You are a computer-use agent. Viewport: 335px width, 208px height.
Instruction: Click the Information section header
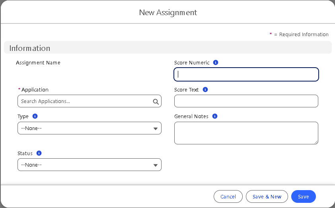point(30,48)
